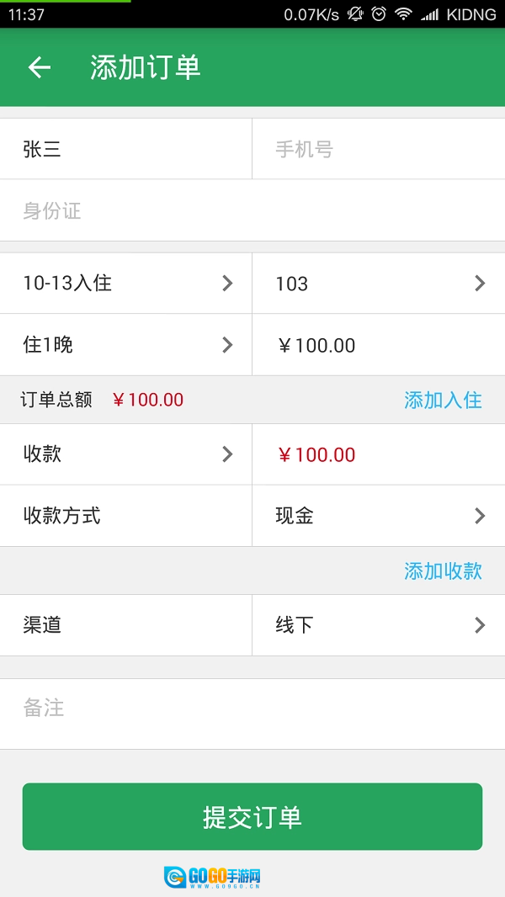Select the channel 线下 dropdown

379,625
